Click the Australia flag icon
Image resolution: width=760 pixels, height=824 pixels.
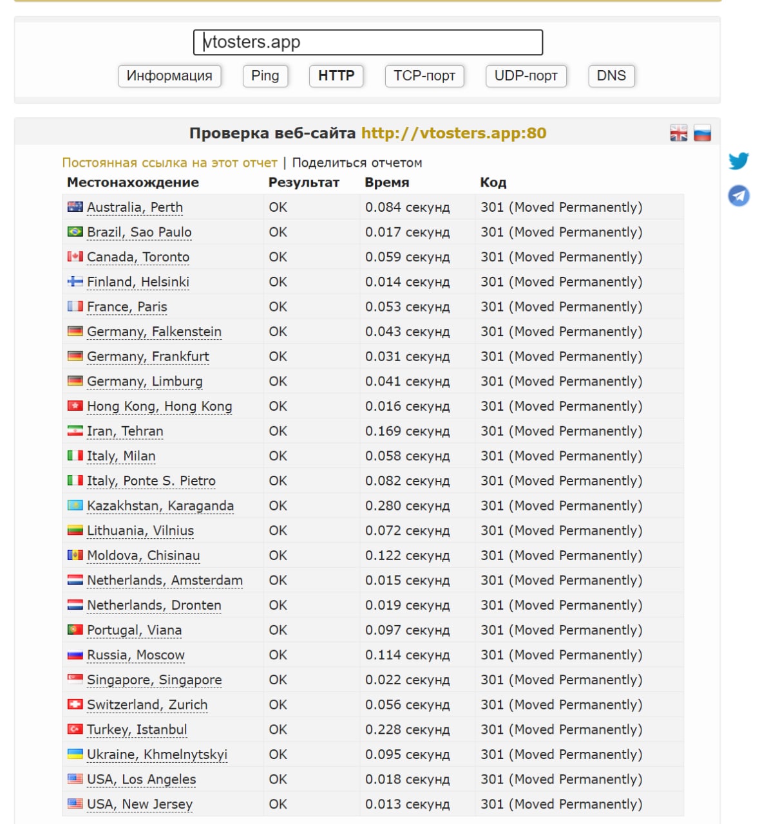tap(75, 207)
